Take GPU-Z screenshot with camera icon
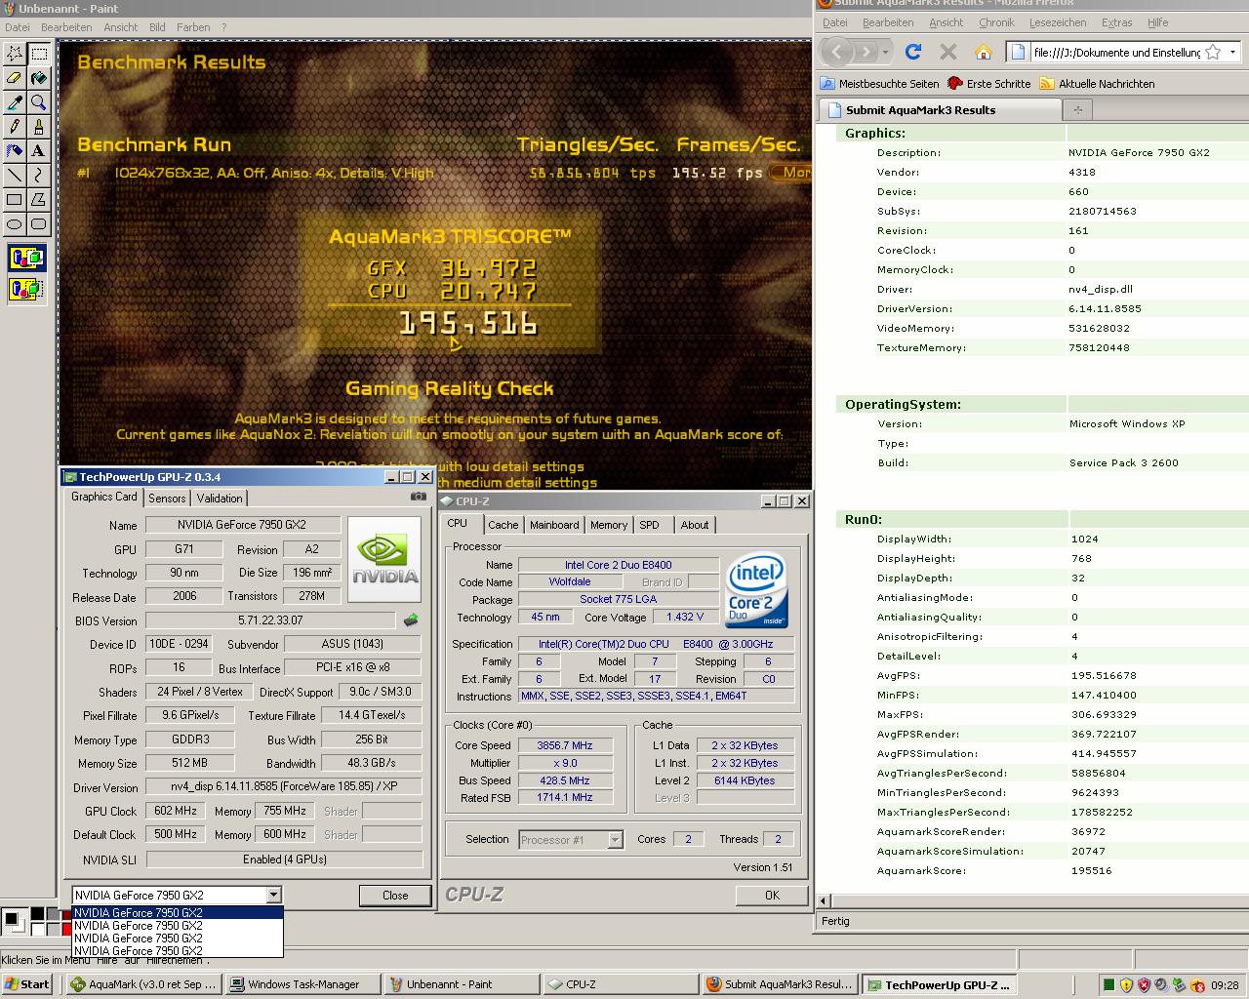The height and width of the screenshot is (999, 1249). tap(418, 497)
